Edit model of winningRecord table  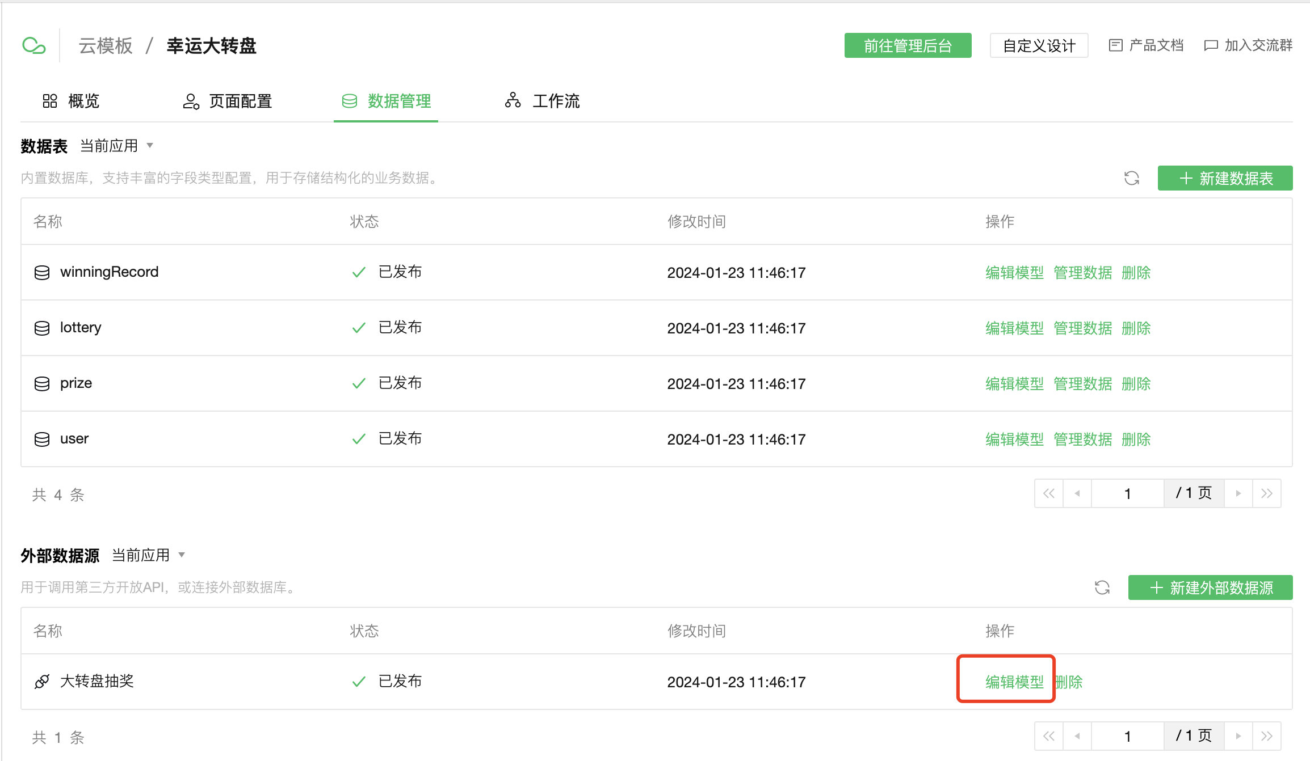pos(1014,273)
